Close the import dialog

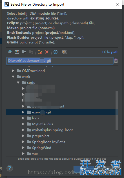point(118,4)
